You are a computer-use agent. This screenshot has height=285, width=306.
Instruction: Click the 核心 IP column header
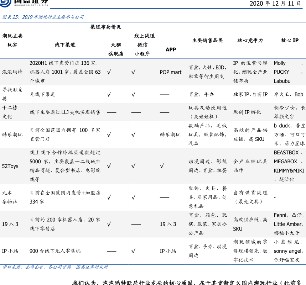coord(290,40)
